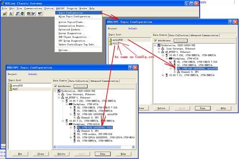Viewport: 239px width, 159px height.
Task: Click the RSLinx application icon in title bar
Action: [x=3, y=3]
